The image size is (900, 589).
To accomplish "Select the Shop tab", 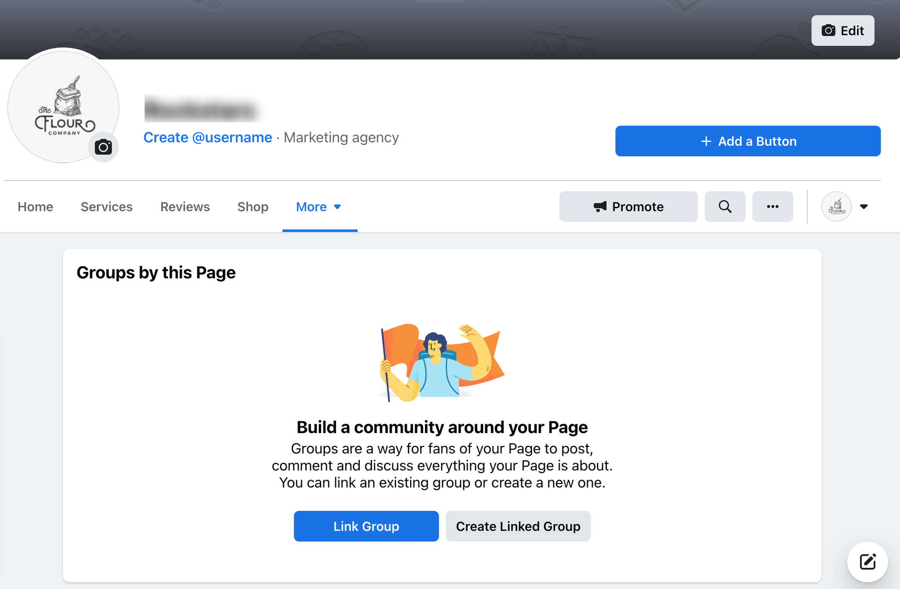I will pos(253,206).
